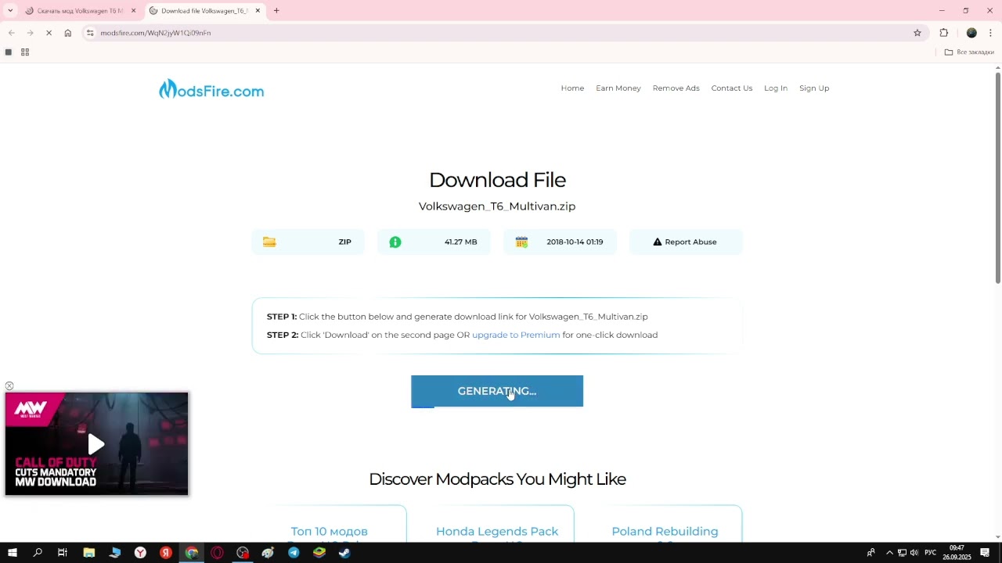
Task: Open Chrome three-dot menu
Action: (x=990, y=33)
